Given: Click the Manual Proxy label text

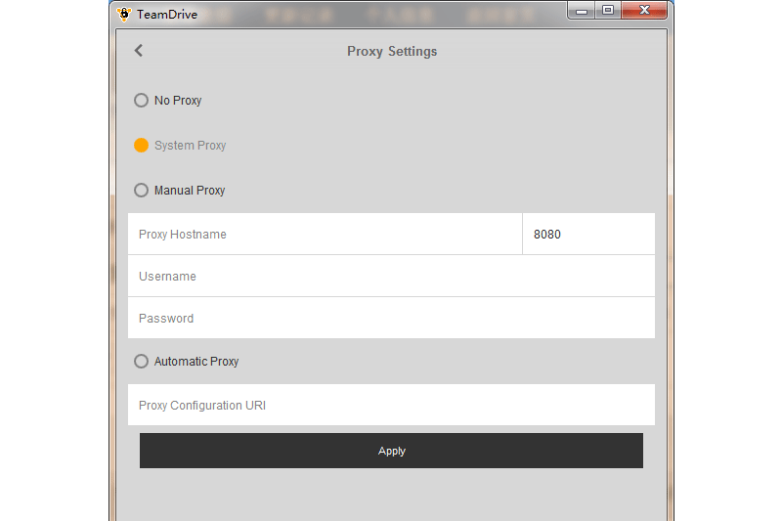Looking at the screenshot, I should pos(190,191).
